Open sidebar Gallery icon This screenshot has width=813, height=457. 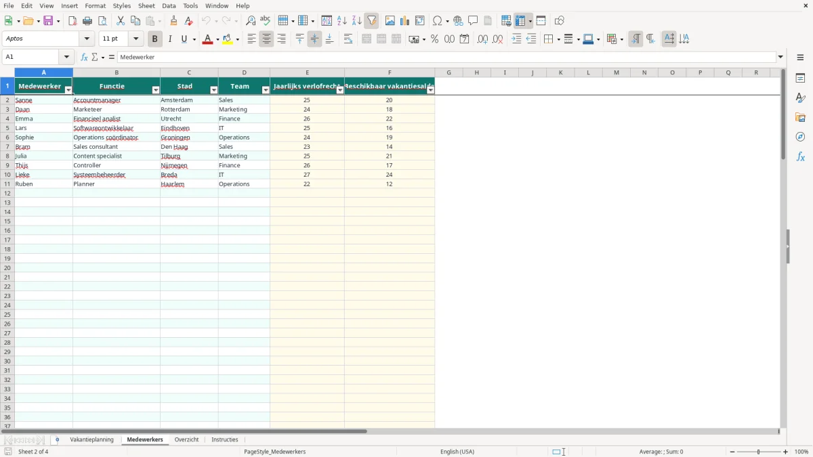click(800, 117)
